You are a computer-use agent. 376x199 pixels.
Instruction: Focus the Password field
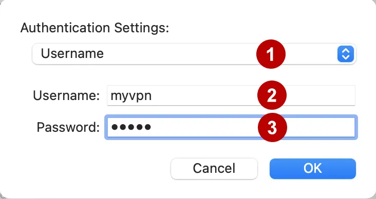pyautogui.click(x=231, y=127)
